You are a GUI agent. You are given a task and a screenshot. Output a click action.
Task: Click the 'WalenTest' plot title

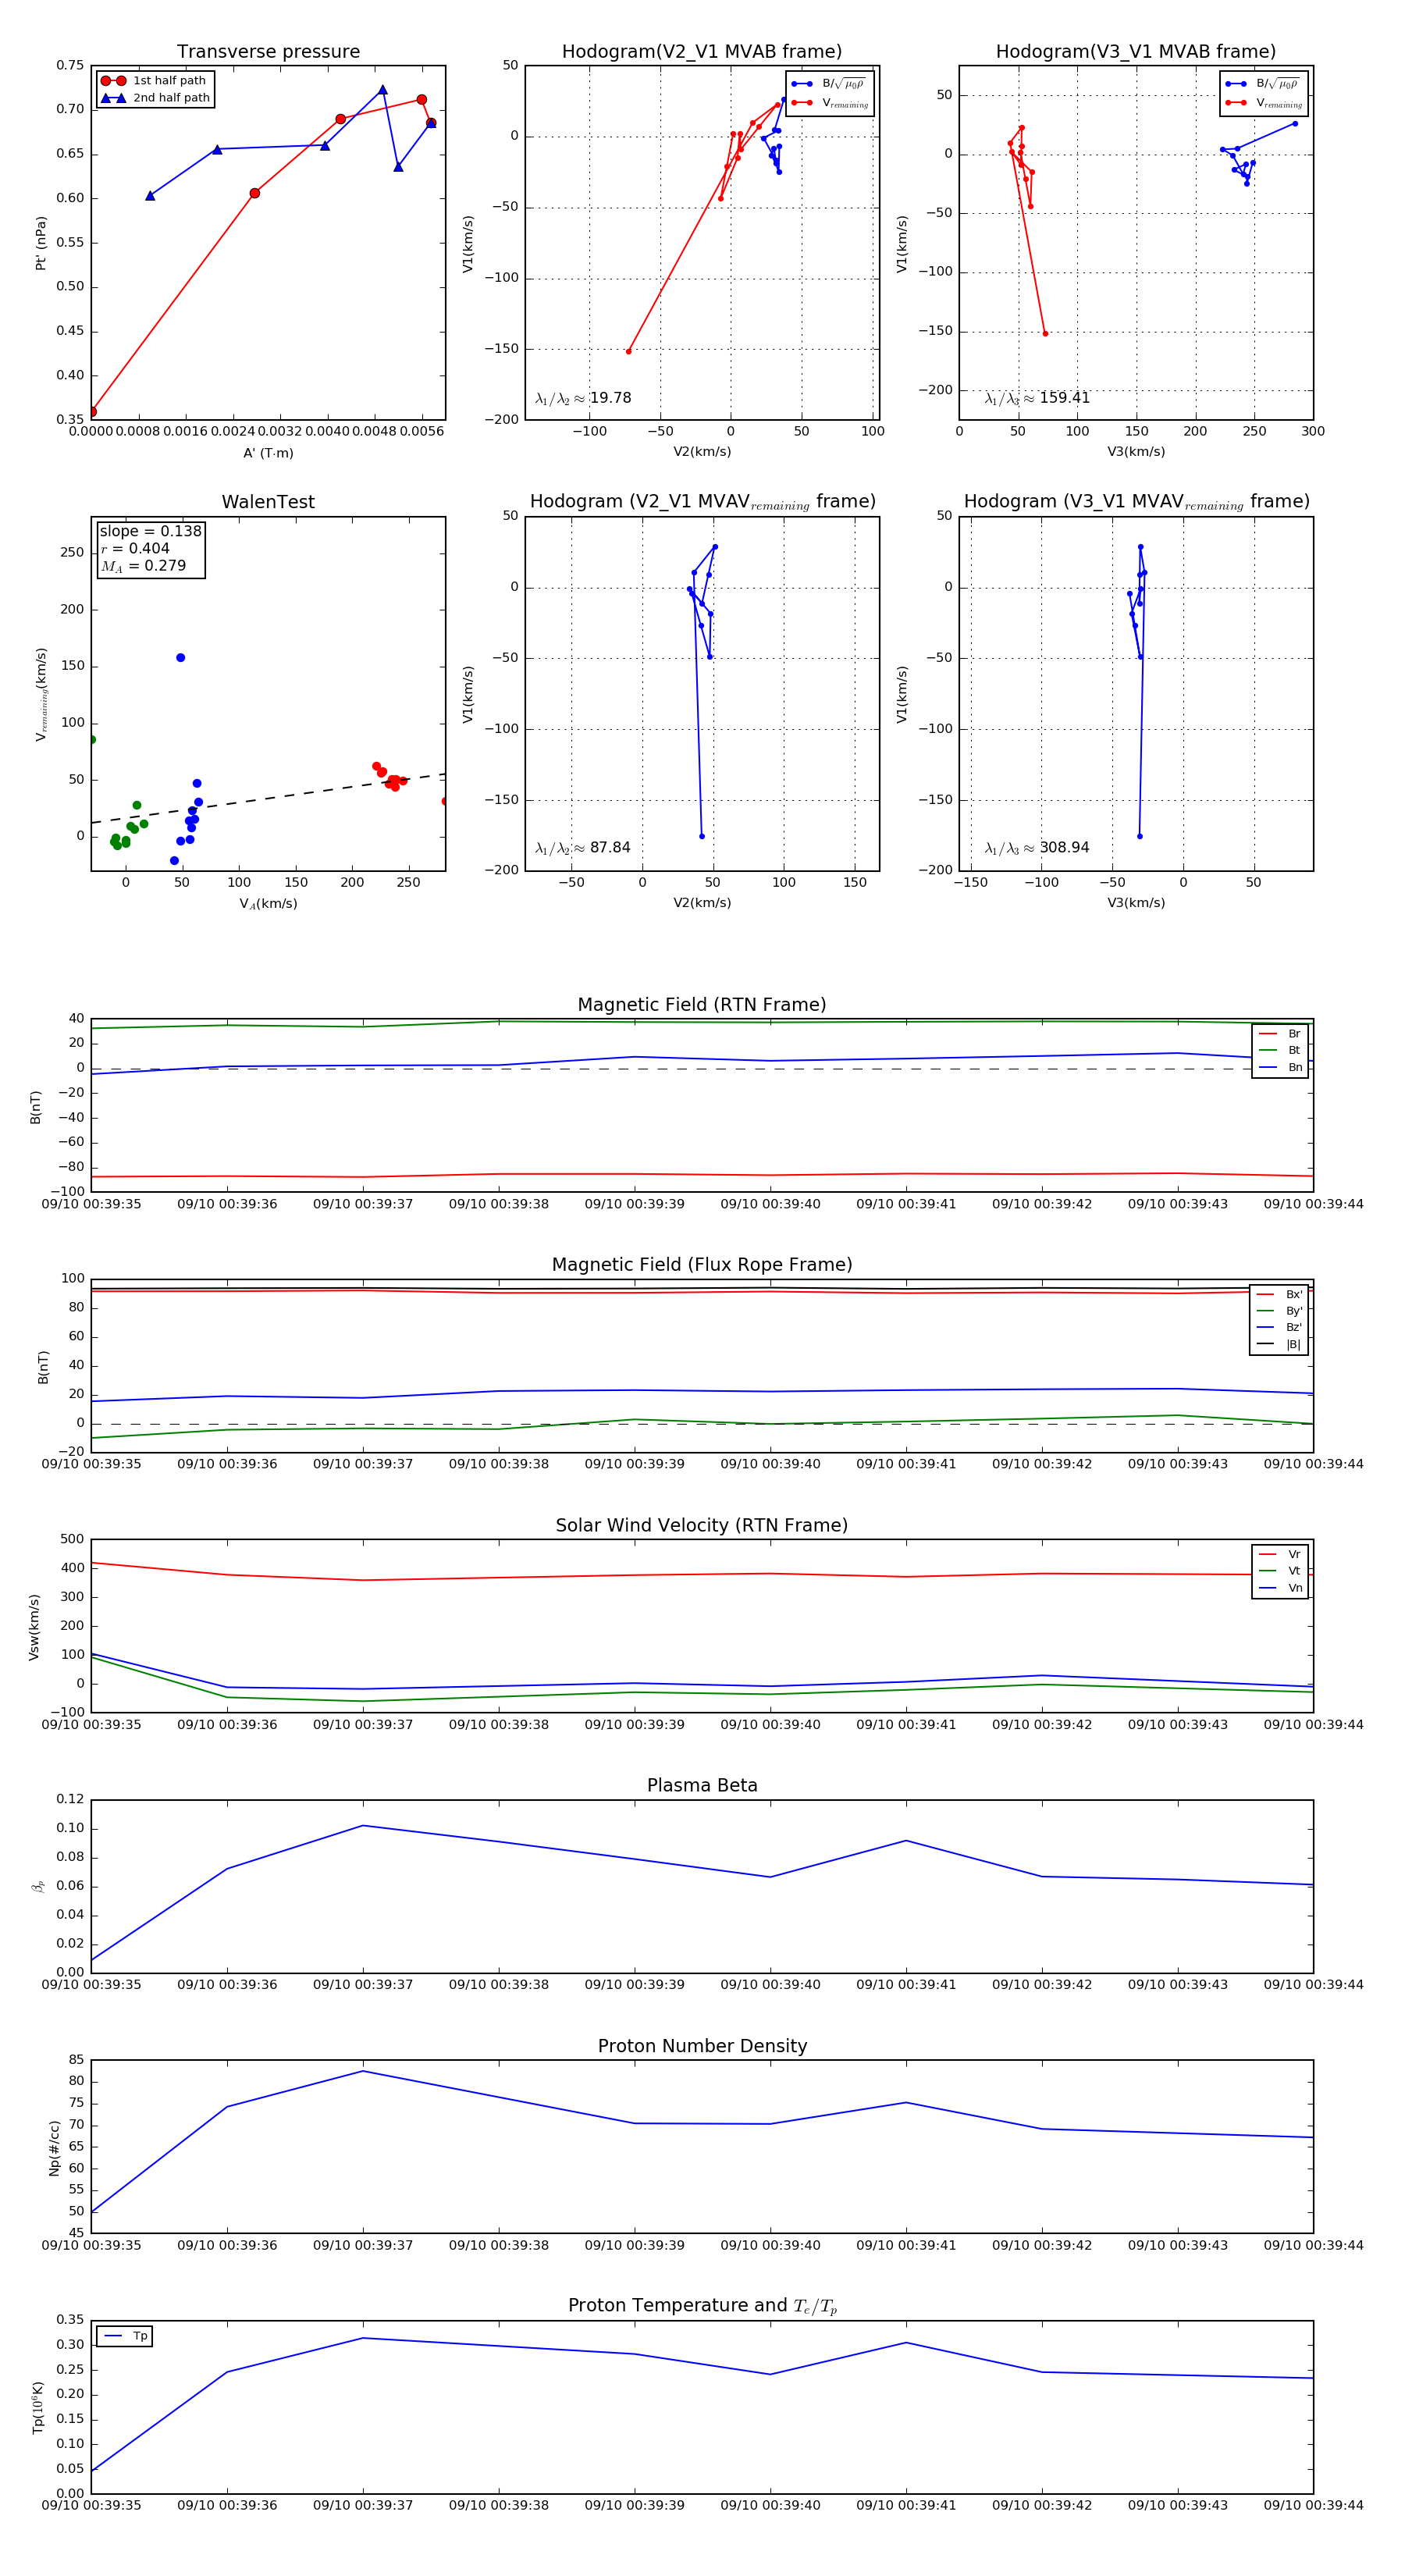click(x=268, y=502)
